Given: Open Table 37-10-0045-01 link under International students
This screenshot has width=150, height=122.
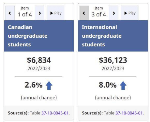Looking at the screenshot, I should [129, 113].
